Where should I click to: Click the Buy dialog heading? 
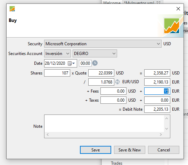(x=13, y=20)
